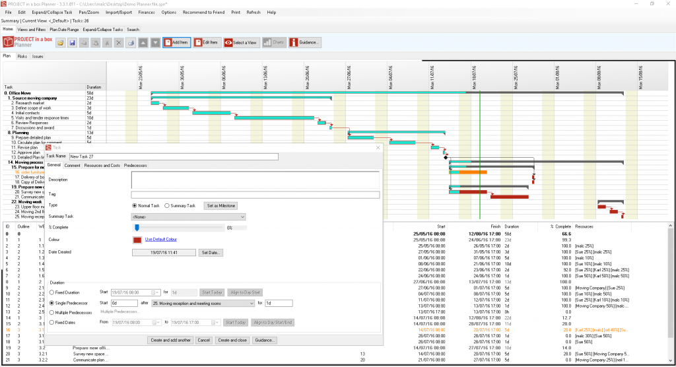Click Single Predecessor Start offset field showing 0d
The height and width of the screenshot is (367, 676).
point(124,303)
